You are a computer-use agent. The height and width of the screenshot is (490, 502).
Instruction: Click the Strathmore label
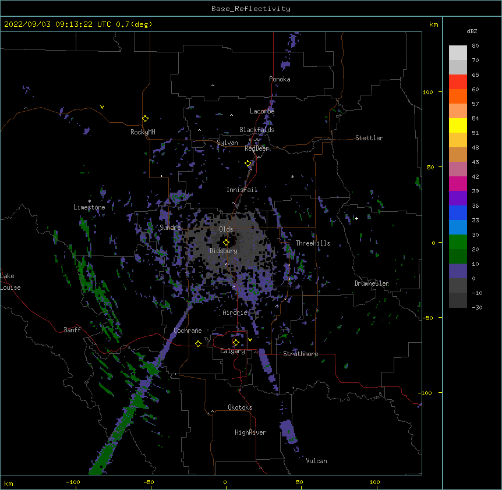[301, 354]
